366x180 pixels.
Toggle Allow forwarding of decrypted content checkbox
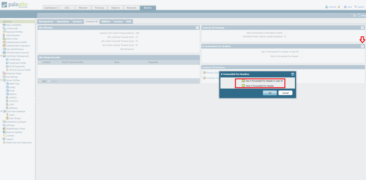(x=286, y=33)
